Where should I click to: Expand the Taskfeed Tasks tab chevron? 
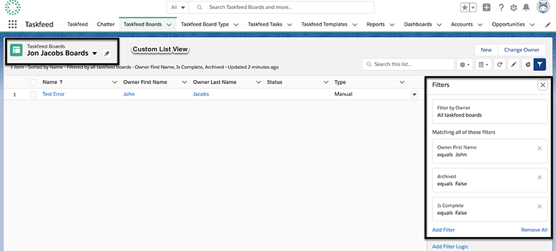290,24
